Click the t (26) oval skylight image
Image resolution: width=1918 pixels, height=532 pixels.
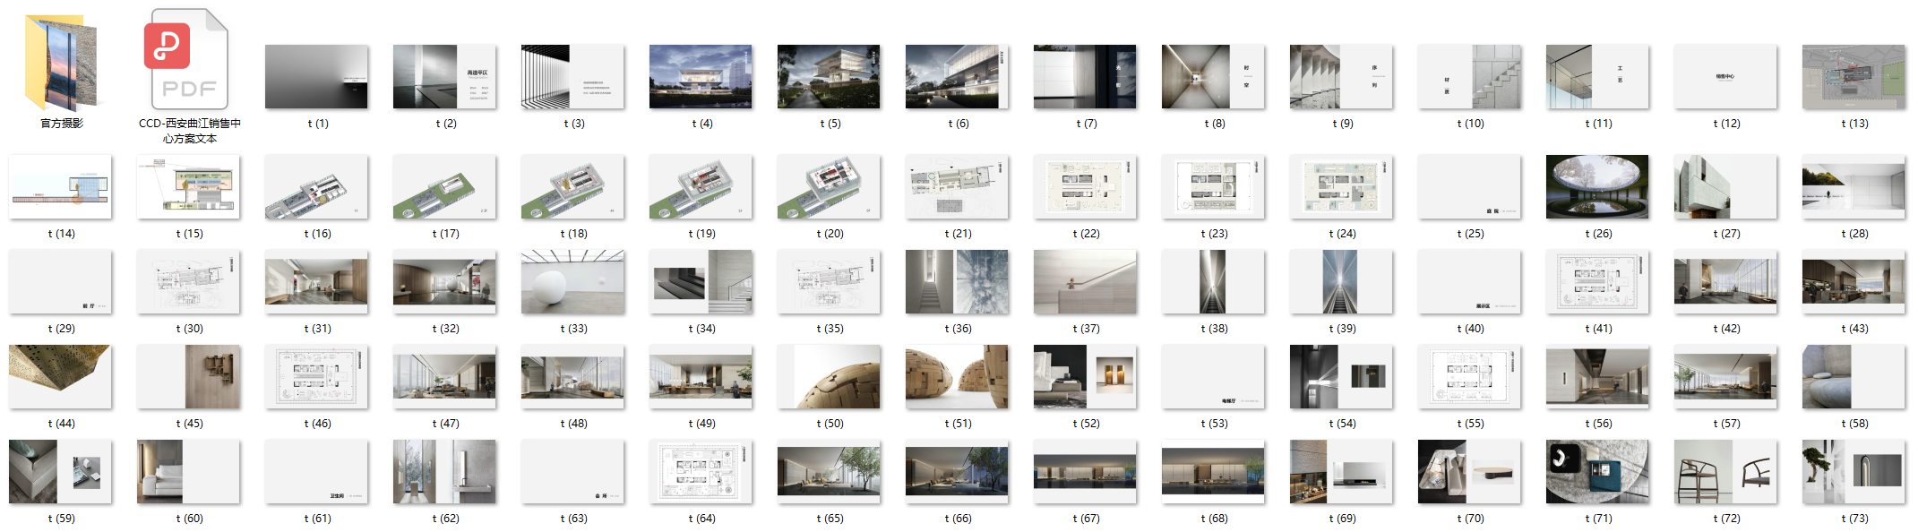(x=1597, y=187)
